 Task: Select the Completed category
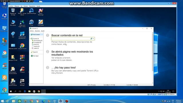(37, 43)
